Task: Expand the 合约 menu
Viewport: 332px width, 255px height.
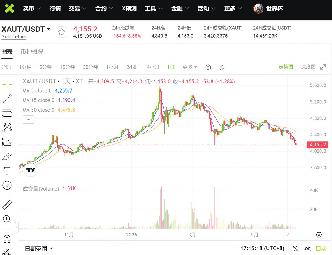Action: (104, 9)
